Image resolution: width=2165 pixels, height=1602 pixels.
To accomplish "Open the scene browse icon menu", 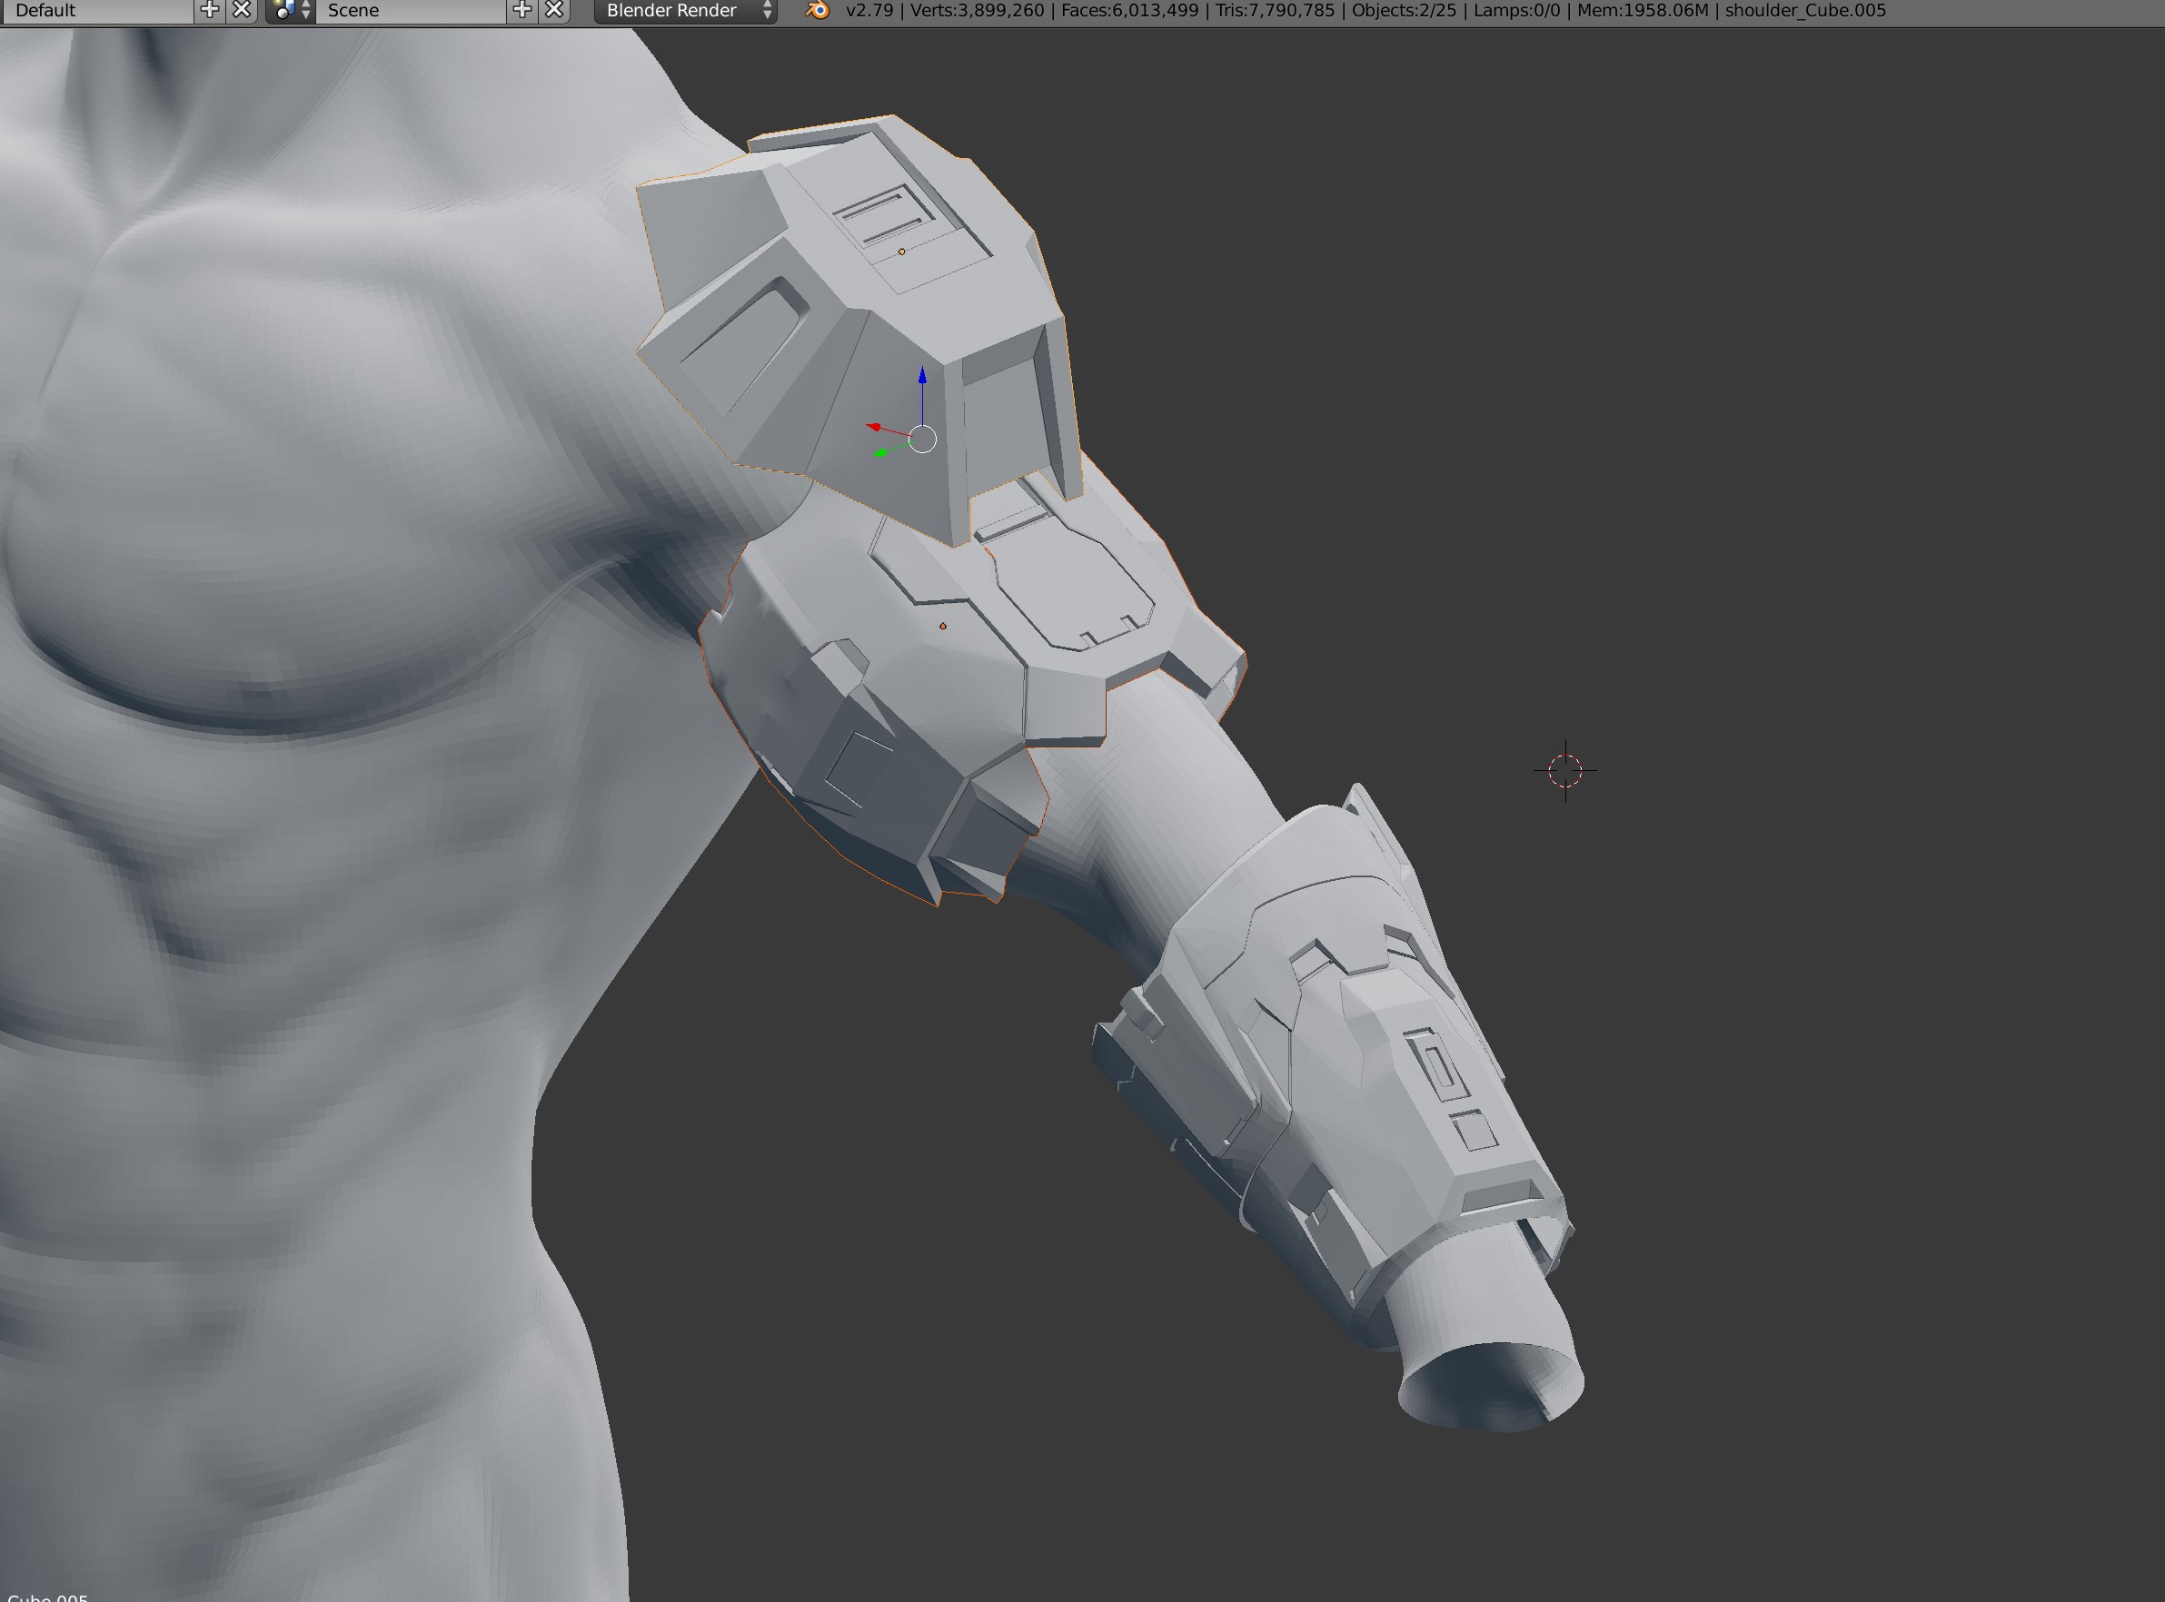I will click(289, 11).
